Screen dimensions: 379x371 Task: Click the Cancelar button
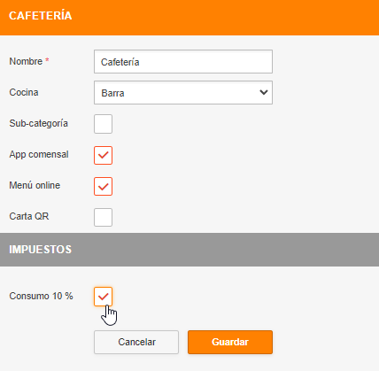[x=136, y=342]
